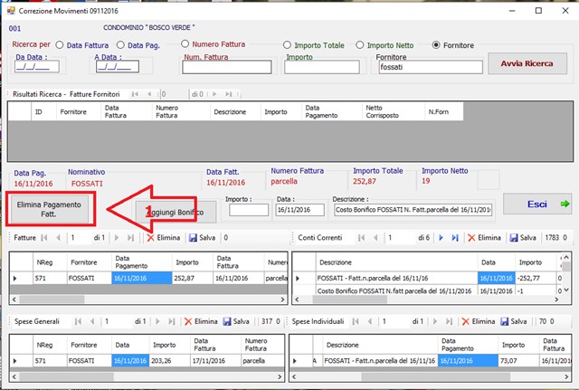Click the A Data date field
The height and width of the screenshot is (390, 579).
118,67
